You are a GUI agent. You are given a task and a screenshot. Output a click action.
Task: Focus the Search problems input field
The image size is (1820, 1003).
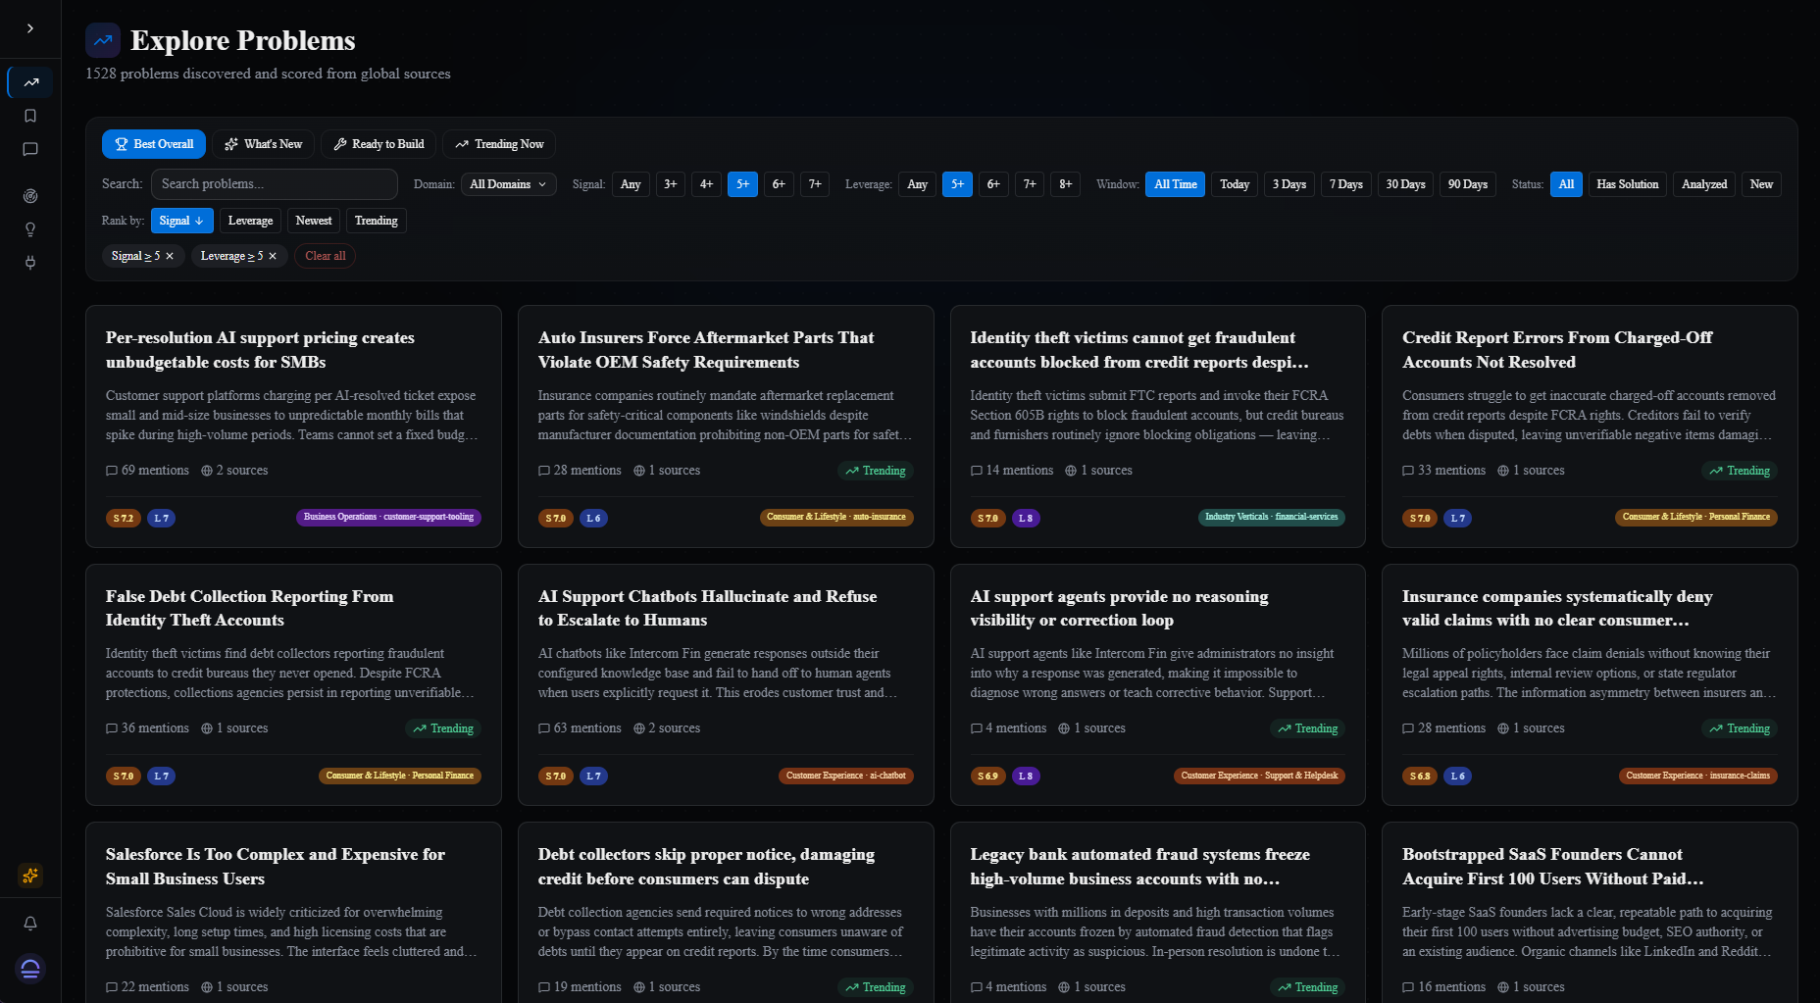click(x=275, y=184)
